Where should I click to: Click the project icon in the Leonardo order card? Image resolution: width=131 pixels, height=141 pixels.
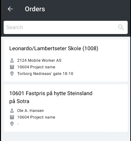(12, 67)
